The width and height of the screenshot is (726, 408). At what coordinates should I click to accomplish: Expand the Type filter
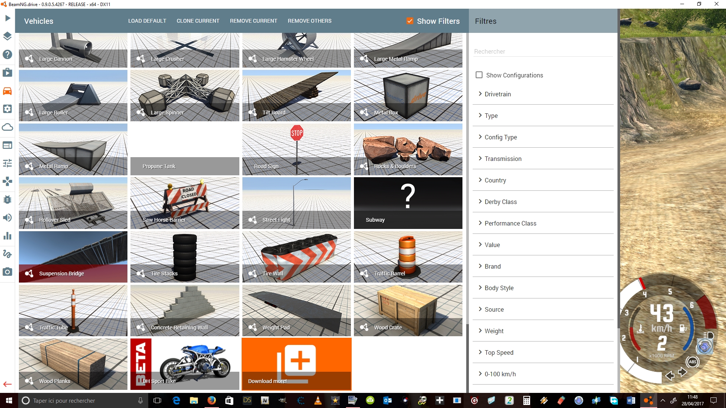pos(543,116)
